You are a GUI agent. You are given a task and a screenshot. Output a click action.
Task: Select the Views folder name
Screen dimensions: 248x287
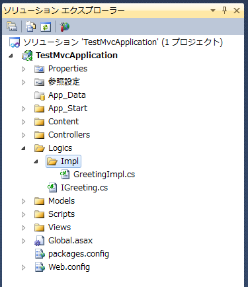coord(60,227)
